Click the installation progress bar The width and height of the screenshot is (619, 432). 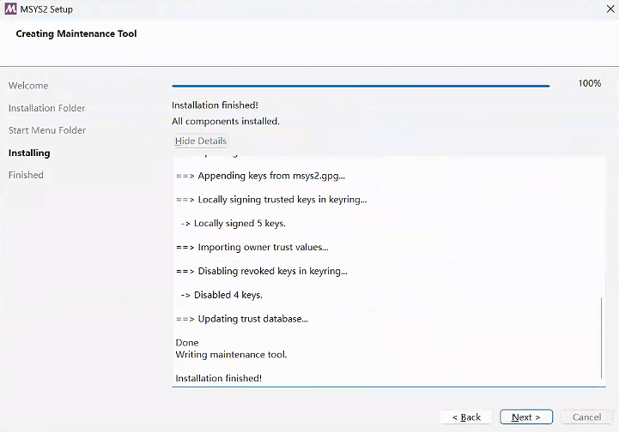[x=361, y=86]
